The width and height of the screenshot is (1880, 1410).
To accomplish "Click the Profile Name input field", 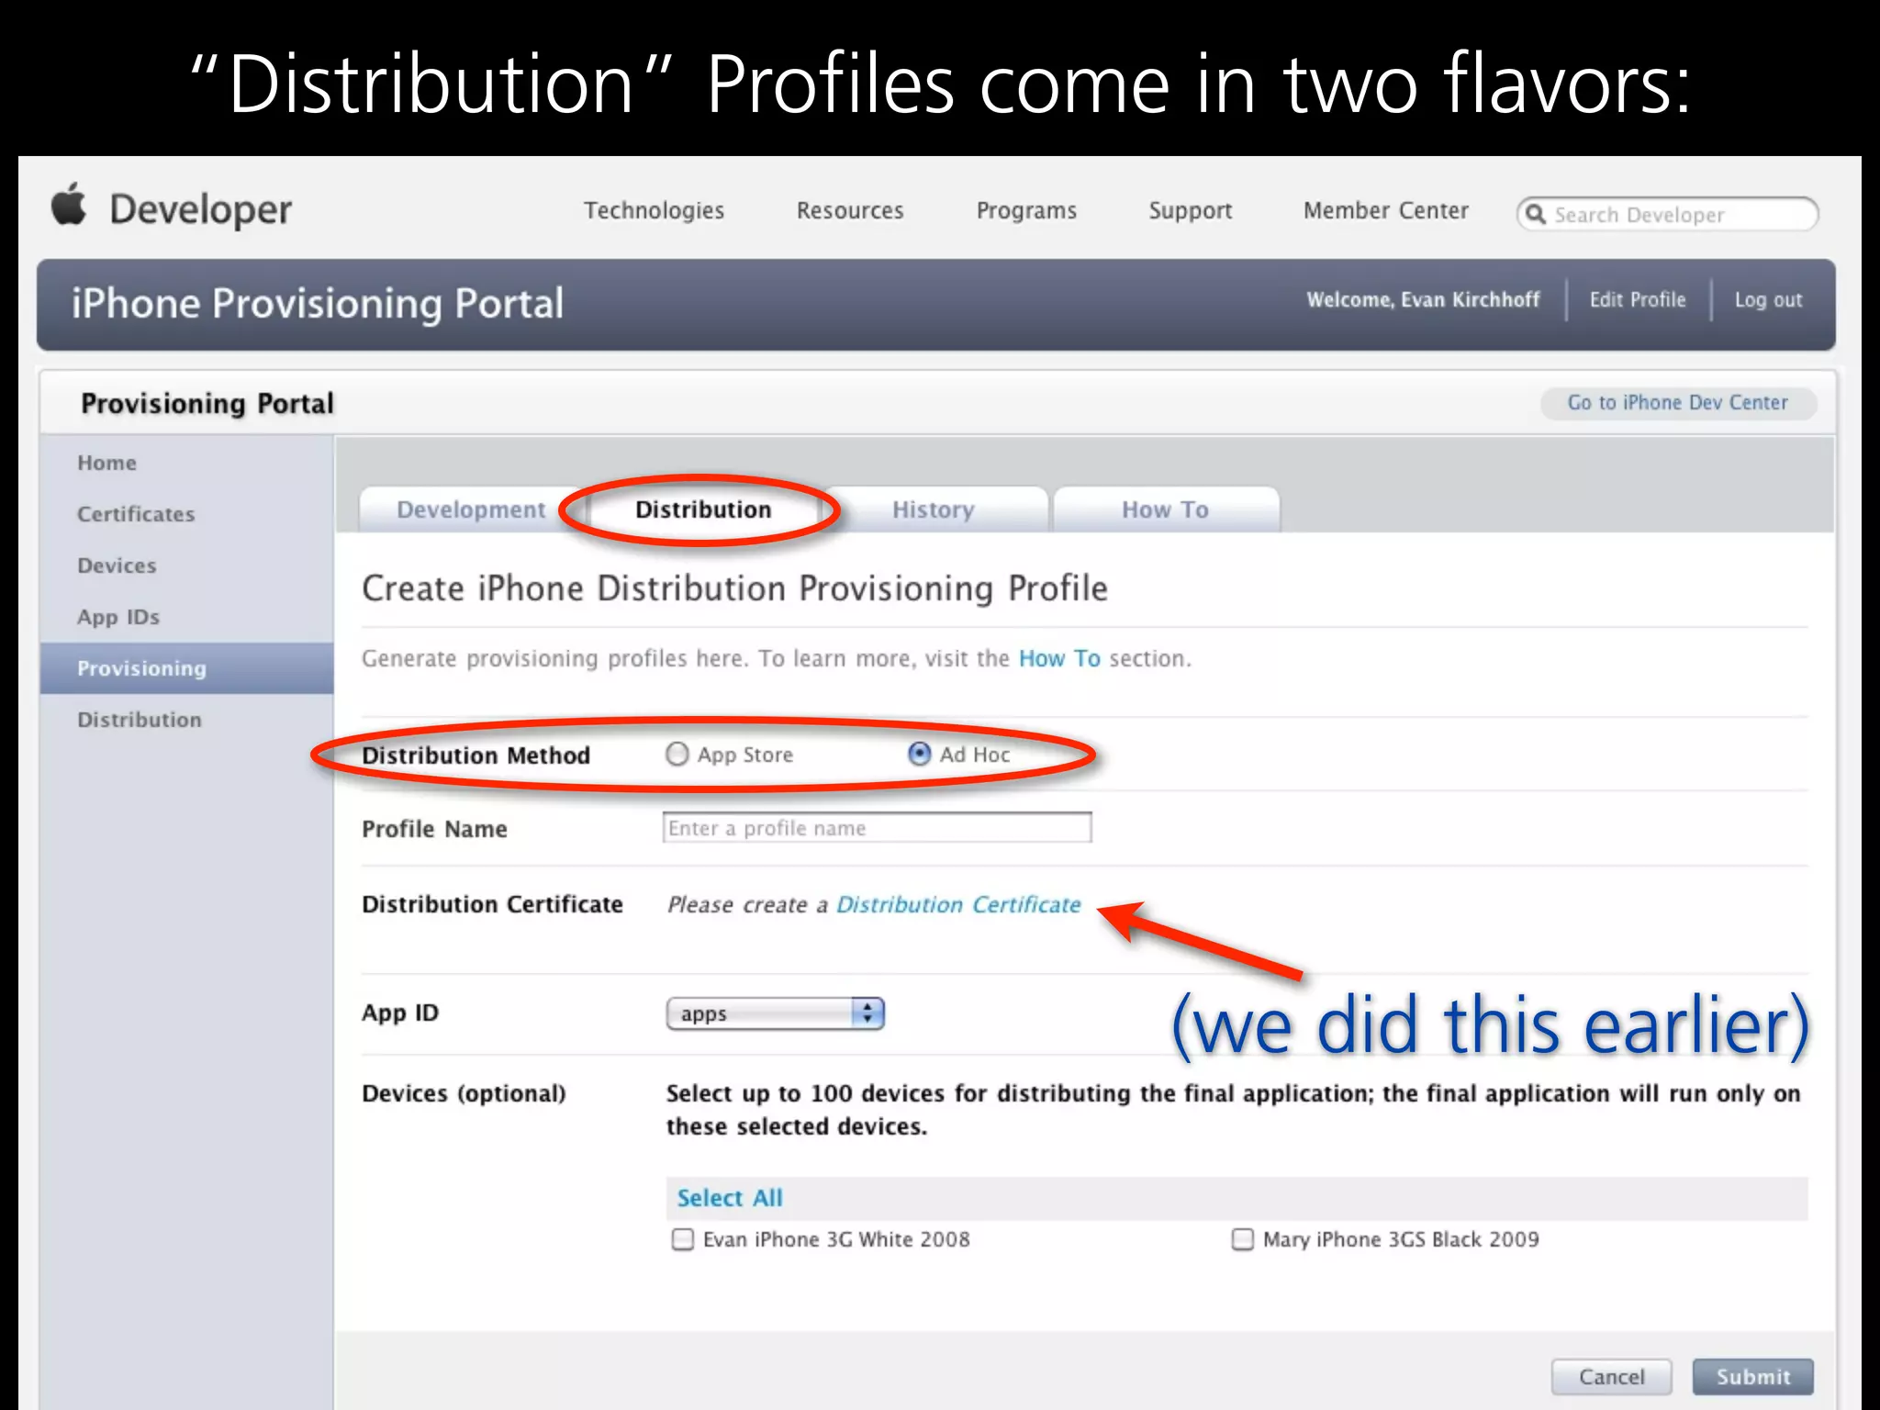I will click(x=877, y=828).
